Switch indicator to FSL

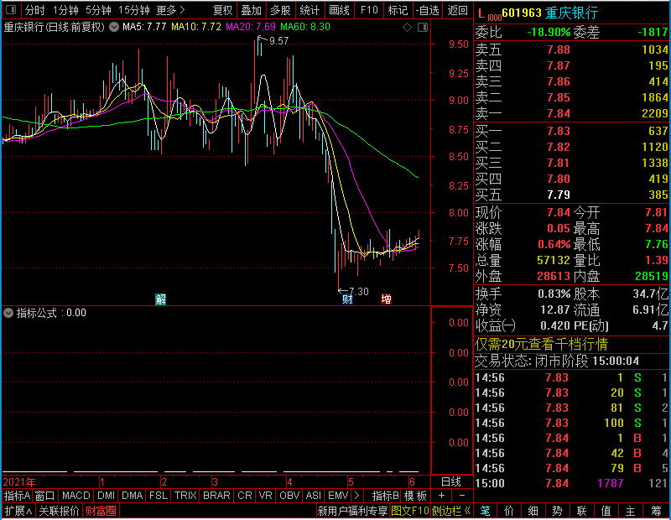tap(159, 496)
